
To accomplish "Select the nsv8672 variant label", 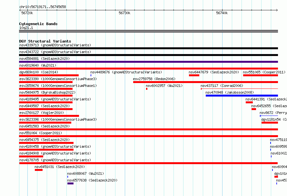I will point(273,113).
